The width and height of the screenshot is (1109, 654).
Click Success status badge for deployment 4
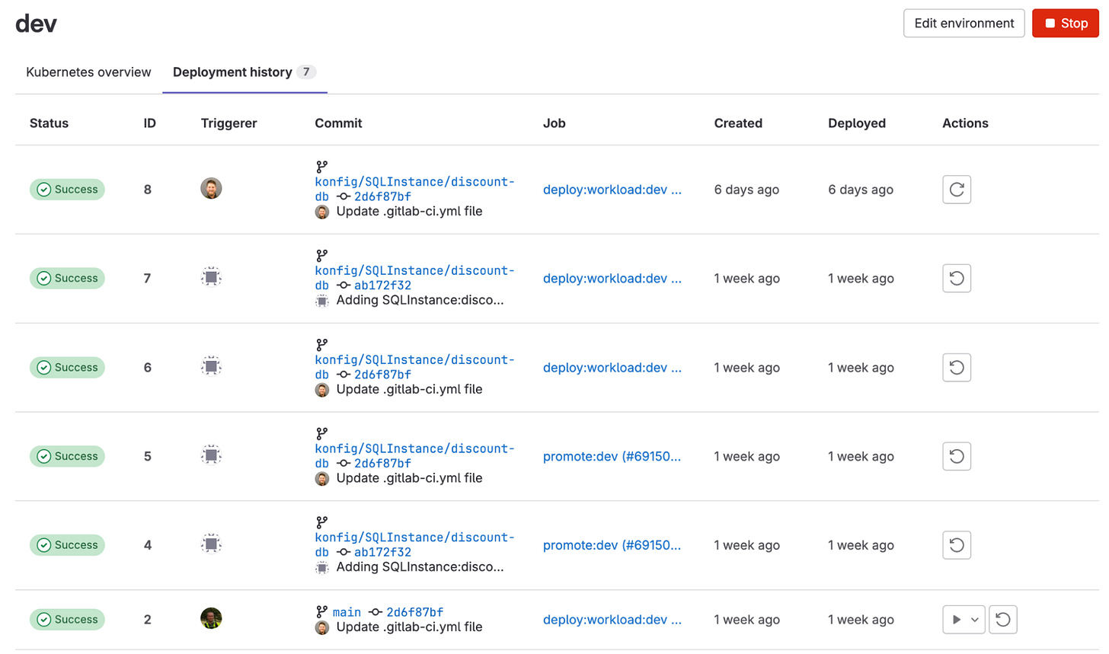pyautogui.click(x=67, y=545)
